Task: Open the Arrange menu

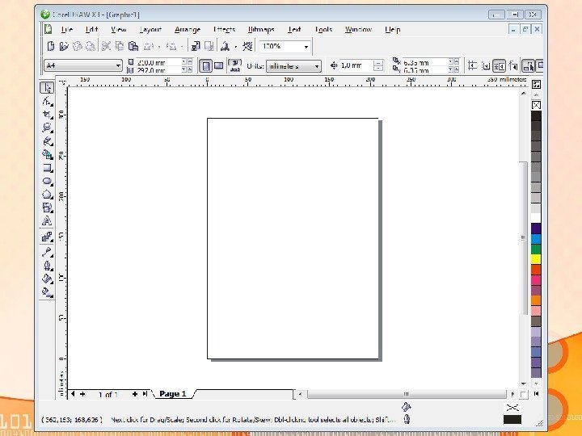Action: coord(188,29)
